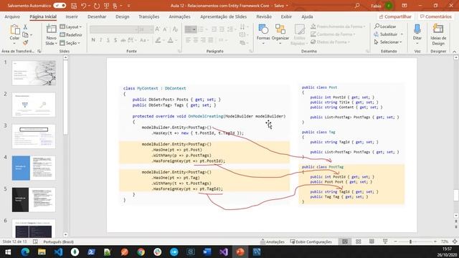Viewport: 459px width, 258px height.
Task: Toggle the Salvamento Automático switch
Action: 60,6
